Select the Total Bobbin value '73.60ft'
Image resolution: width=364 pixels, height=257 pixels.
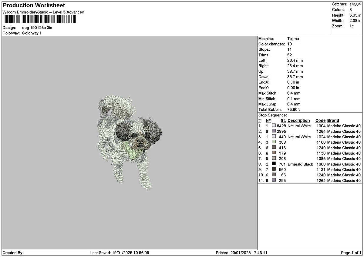point(294,110)
